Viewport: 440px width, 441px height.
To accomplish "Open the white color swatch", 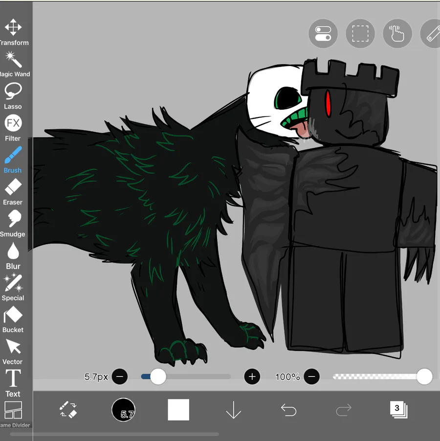I will [x=178, y=410].
